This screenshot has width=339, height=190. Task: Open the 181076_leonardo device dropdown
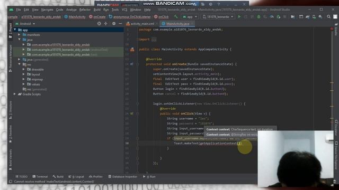[218, 16]
